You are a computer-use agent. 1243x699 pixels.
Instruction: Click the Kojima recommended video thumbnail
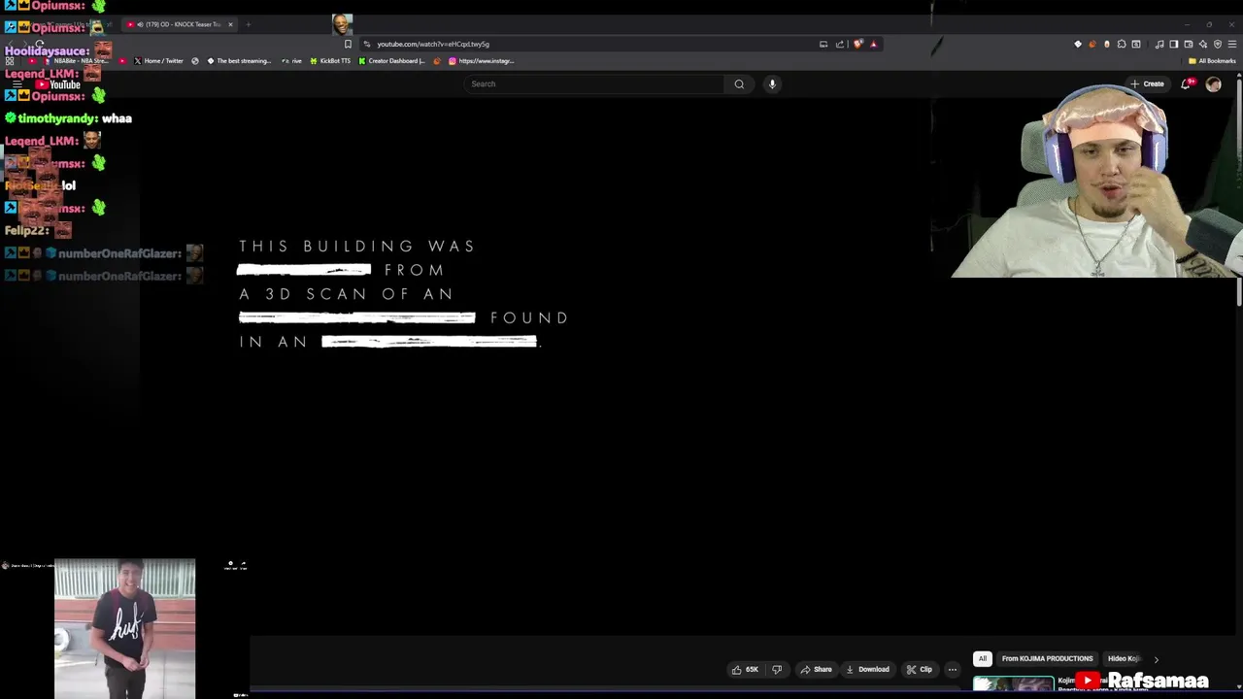(x=1014, y=685)
